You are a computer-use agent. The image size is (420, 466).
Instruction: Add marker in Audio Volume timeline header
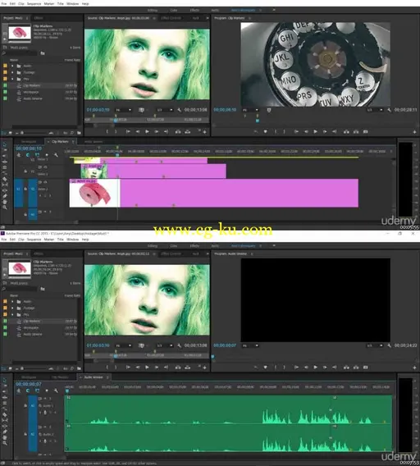47,391
